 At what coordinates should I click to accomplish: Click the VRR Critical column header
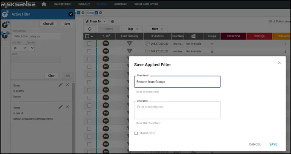pos(233,36)
